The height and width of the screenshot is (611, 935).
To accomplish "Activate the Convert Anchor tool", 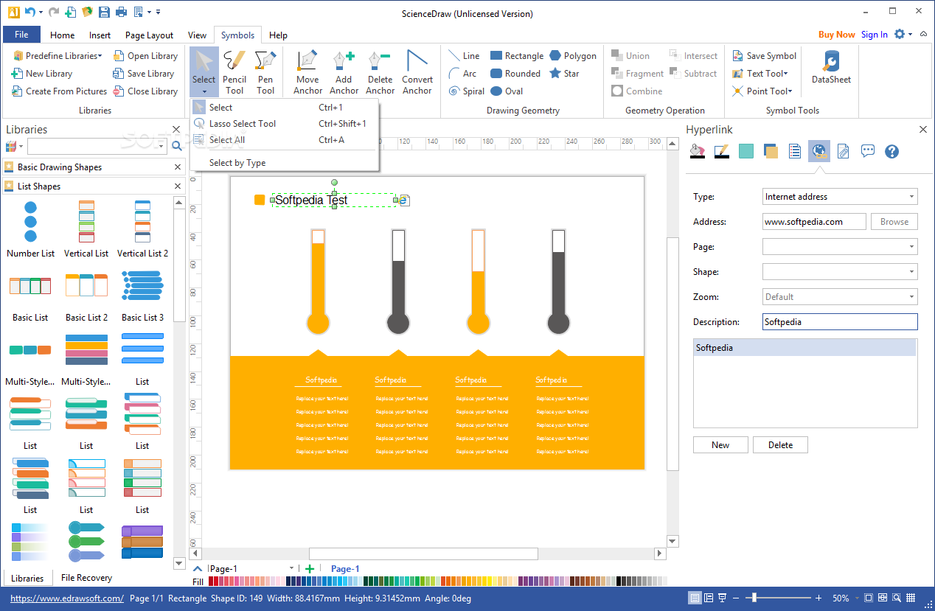I will 417,72.
